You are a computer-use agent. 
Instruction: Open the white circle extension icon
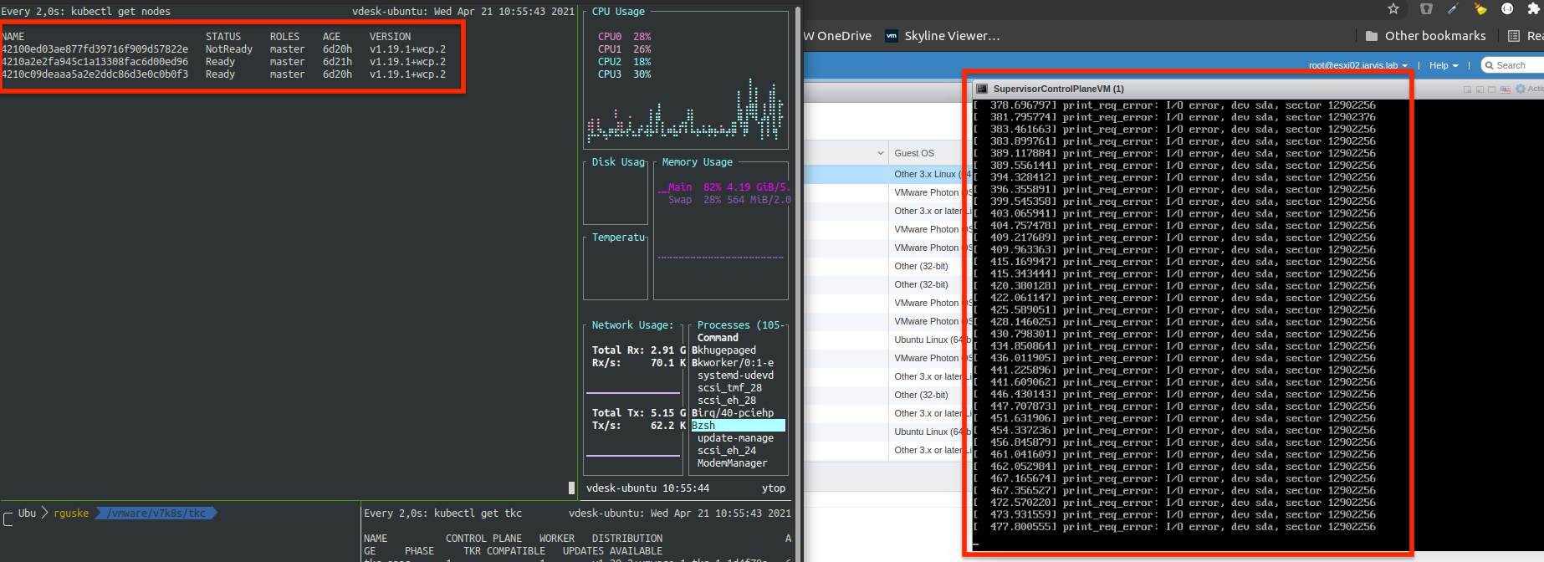[1507, 8]
